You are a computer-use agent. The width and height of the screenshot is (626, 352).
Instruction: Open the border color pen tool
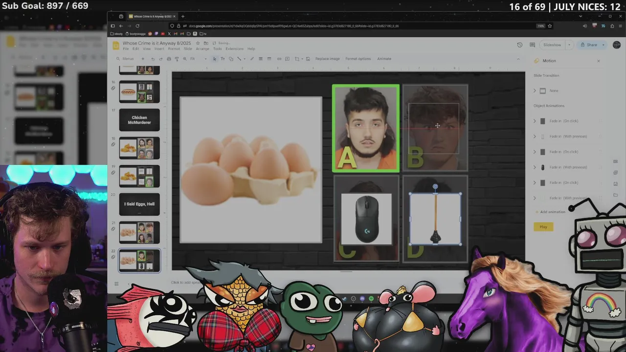[252, 59]
